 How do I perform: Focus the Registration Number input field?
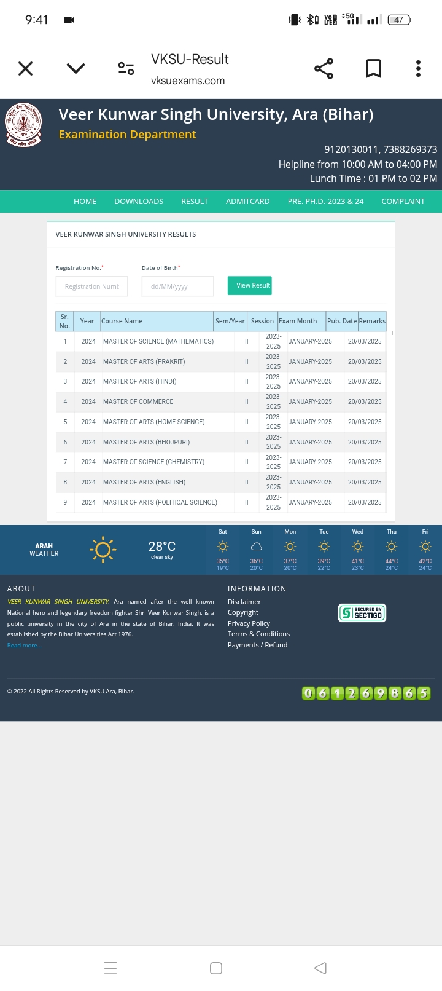pyautogui.click(x=92, y=286)
